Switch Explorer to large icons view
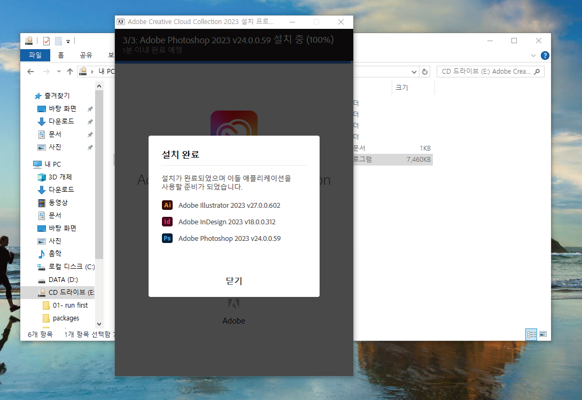Image resolution: width=582 pixels, height=400 pixels. pos(542,334)
